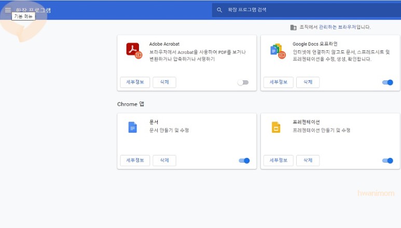401x228 pixels.
Task: Open 세부정보 for Adobe Acrobat
Action: (x=135, y=82)
